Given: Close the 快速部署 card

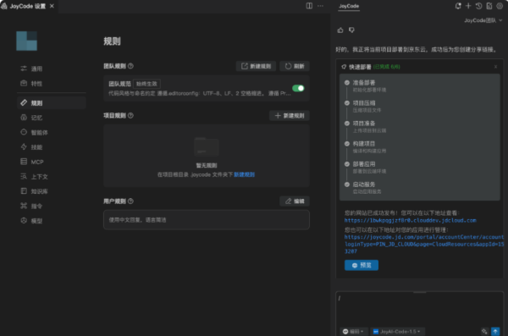Looking at the screenshot, I should click(495, 67).
